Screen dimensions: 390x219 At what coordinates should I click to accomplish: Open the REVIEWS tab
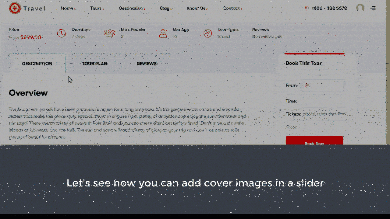pos(147,64)
